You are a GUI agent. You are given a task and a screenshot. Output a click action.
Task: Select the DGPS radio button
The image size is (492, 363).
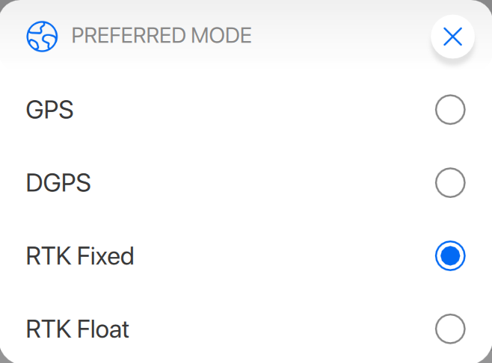450,183
